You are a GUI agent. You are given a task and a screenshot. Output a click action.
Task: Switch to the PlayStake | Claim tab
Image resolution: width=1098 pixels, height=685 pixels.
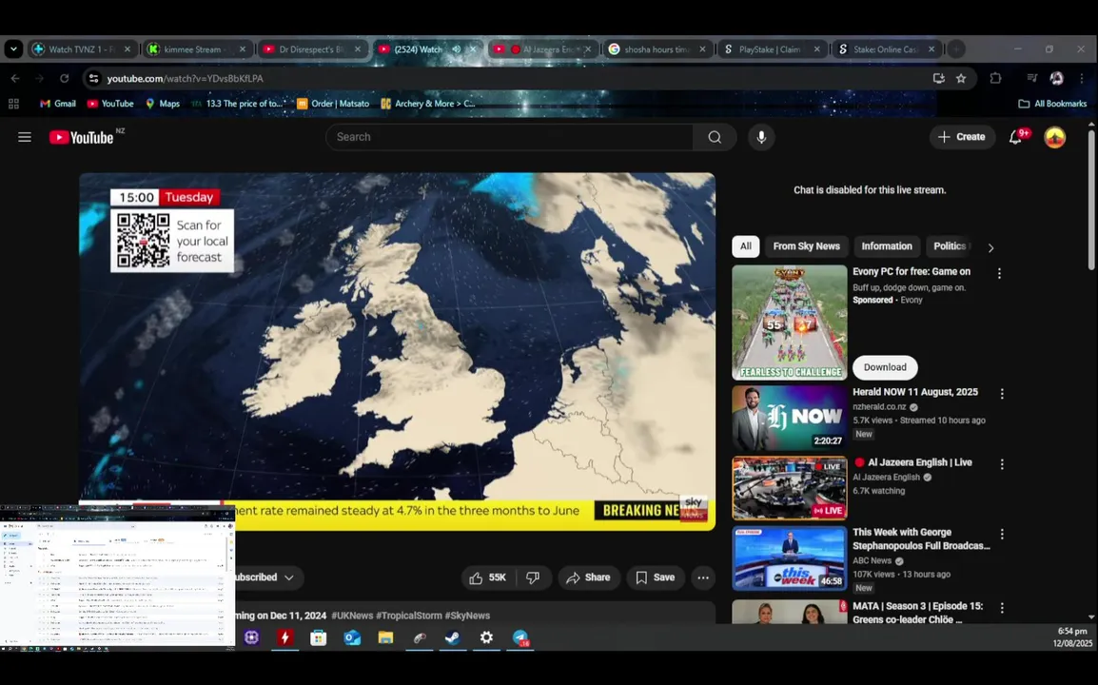tap(771, 49)
